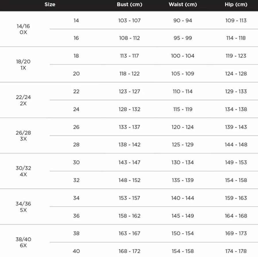Click the size 20 row label
The width and height of the screenshot is (258, 257).
coord(76,74)
